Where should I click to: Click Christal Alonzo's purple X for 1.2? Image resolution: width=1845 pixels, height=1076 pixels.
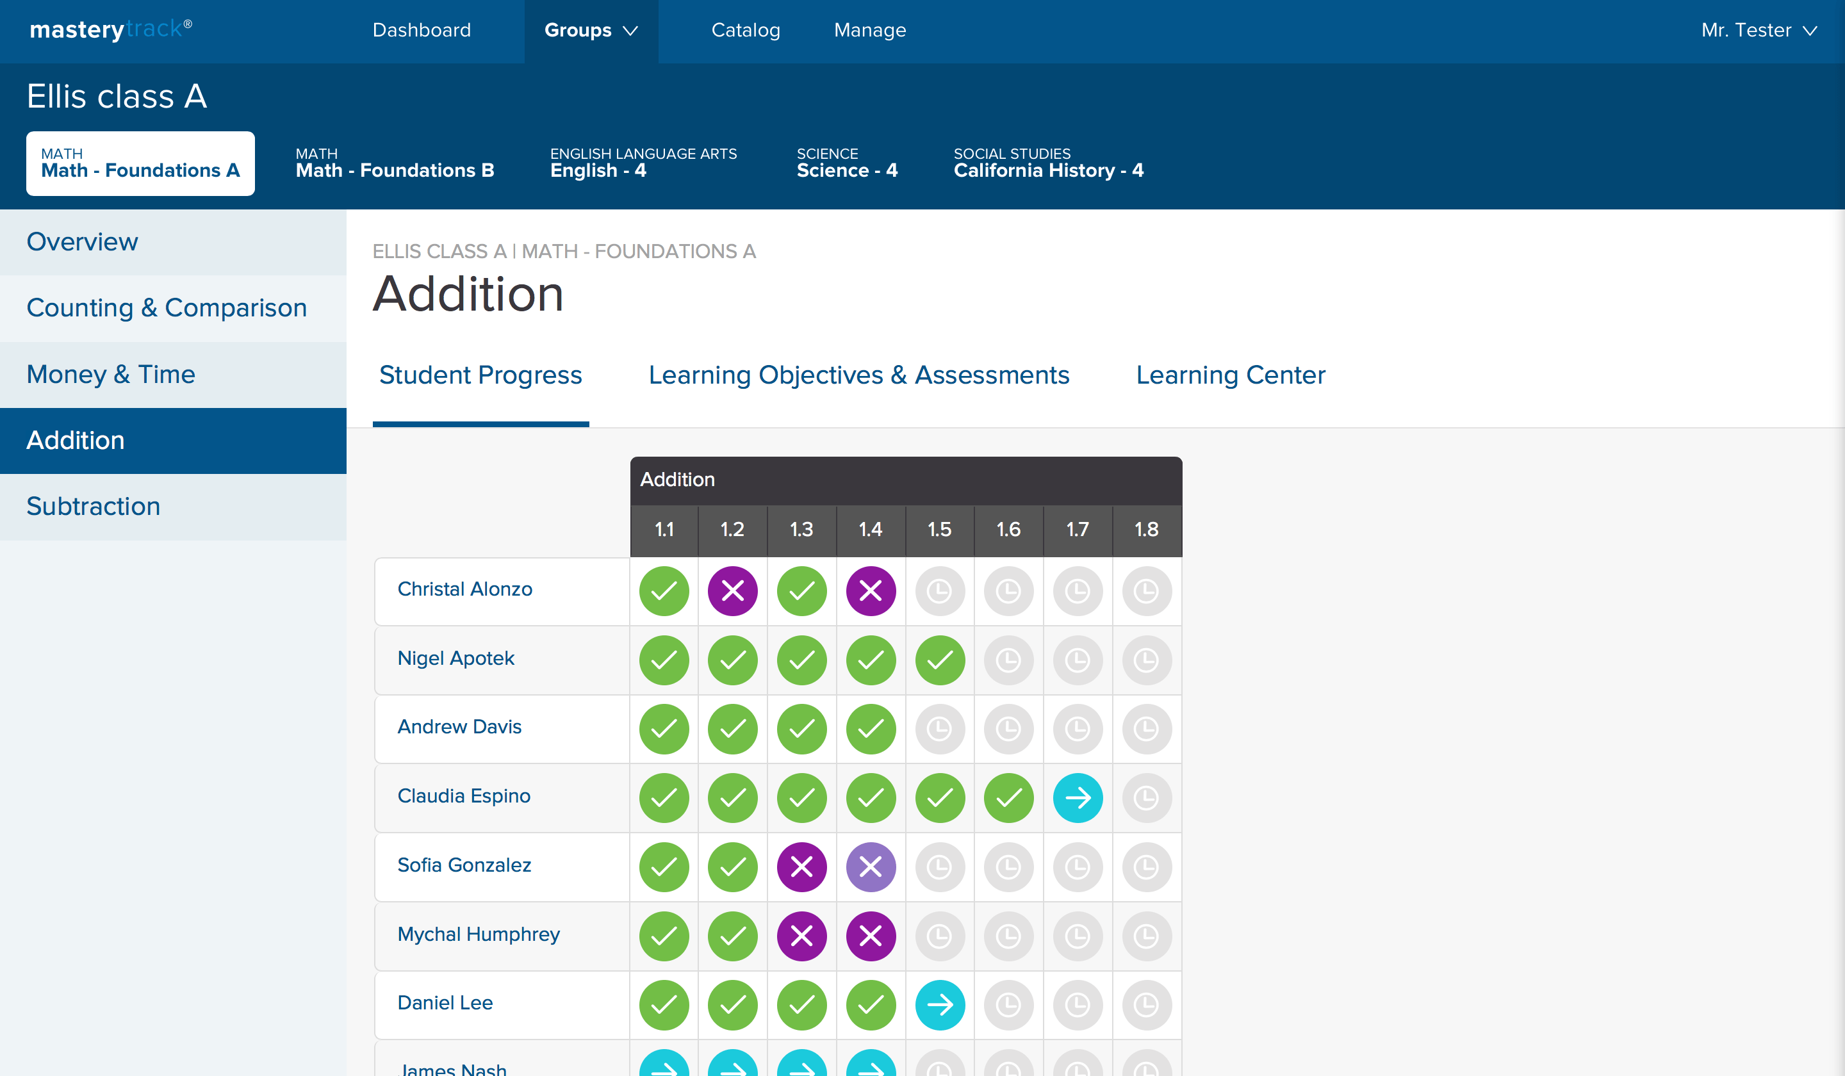(732, 591)
